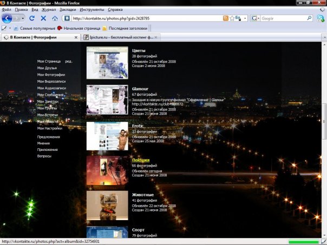Open Начальная страница bookmark
The width and height of the screenshot is (327, 245).
click(x=79, y=28)
